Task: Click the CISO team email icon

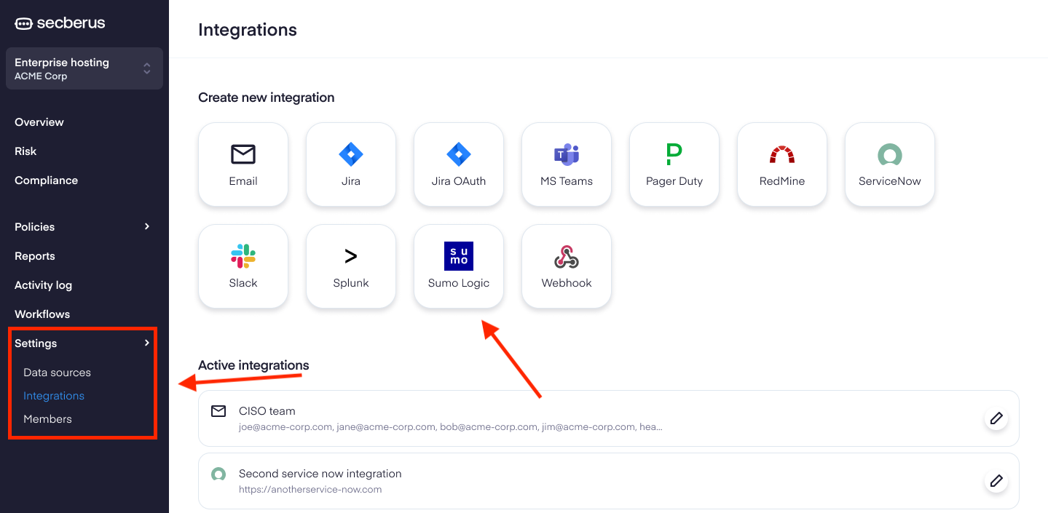Action: click(218, 411)
